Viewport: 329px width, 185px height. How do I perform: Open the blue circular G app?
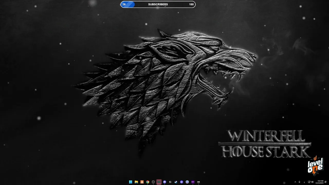[x=187, y=182]
